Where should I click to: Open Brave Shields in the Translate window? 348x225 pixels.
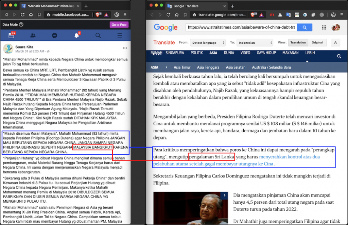point(254,15)
